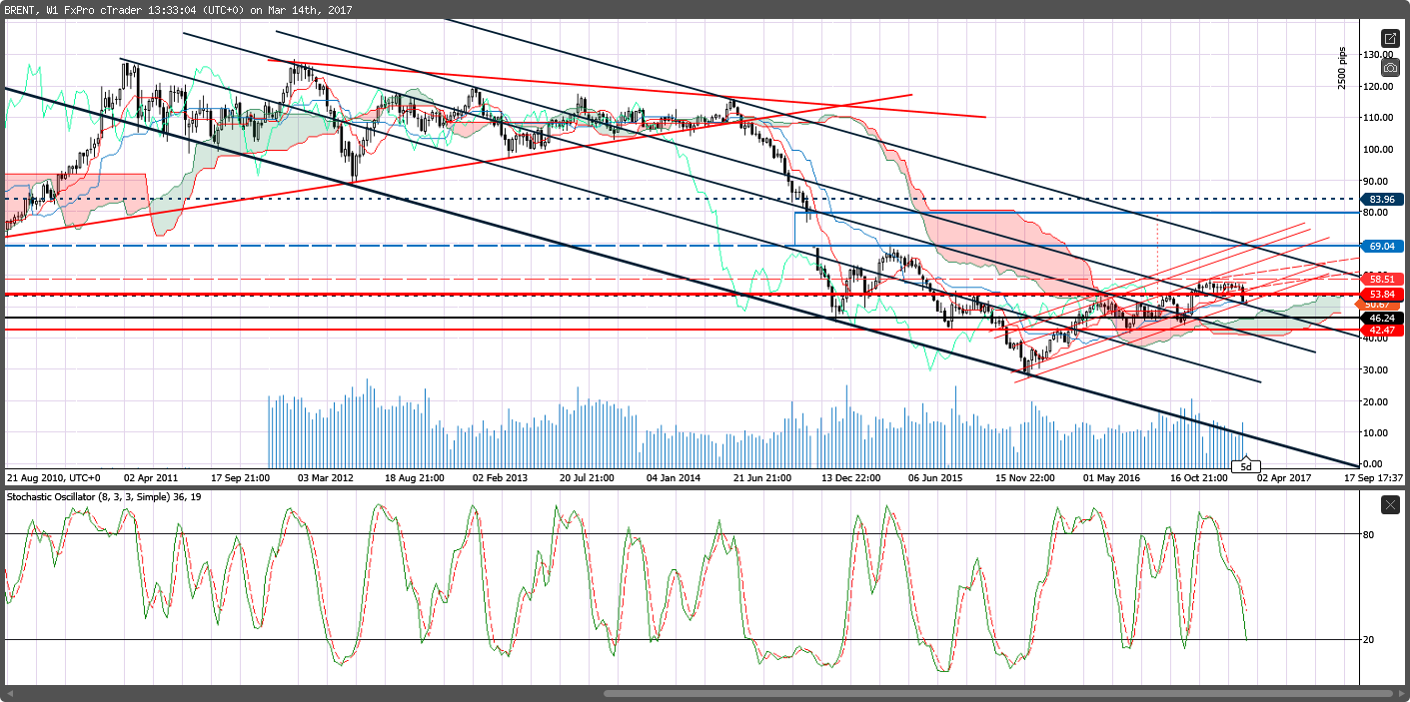
Task: Click the Stochastic Oscillator indicator title
Action: point(103,496)
